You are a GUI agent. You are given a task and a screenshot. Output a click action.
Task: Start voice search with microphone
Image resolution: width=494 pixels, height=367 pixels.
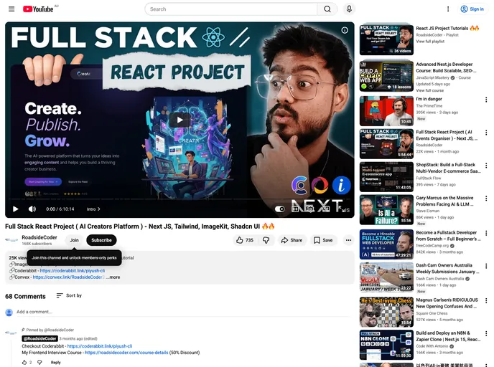pos(349,9)
